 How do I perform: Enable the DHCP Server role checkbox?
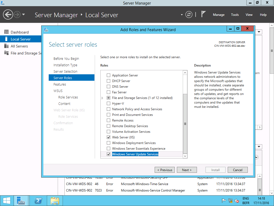(109, 81)
